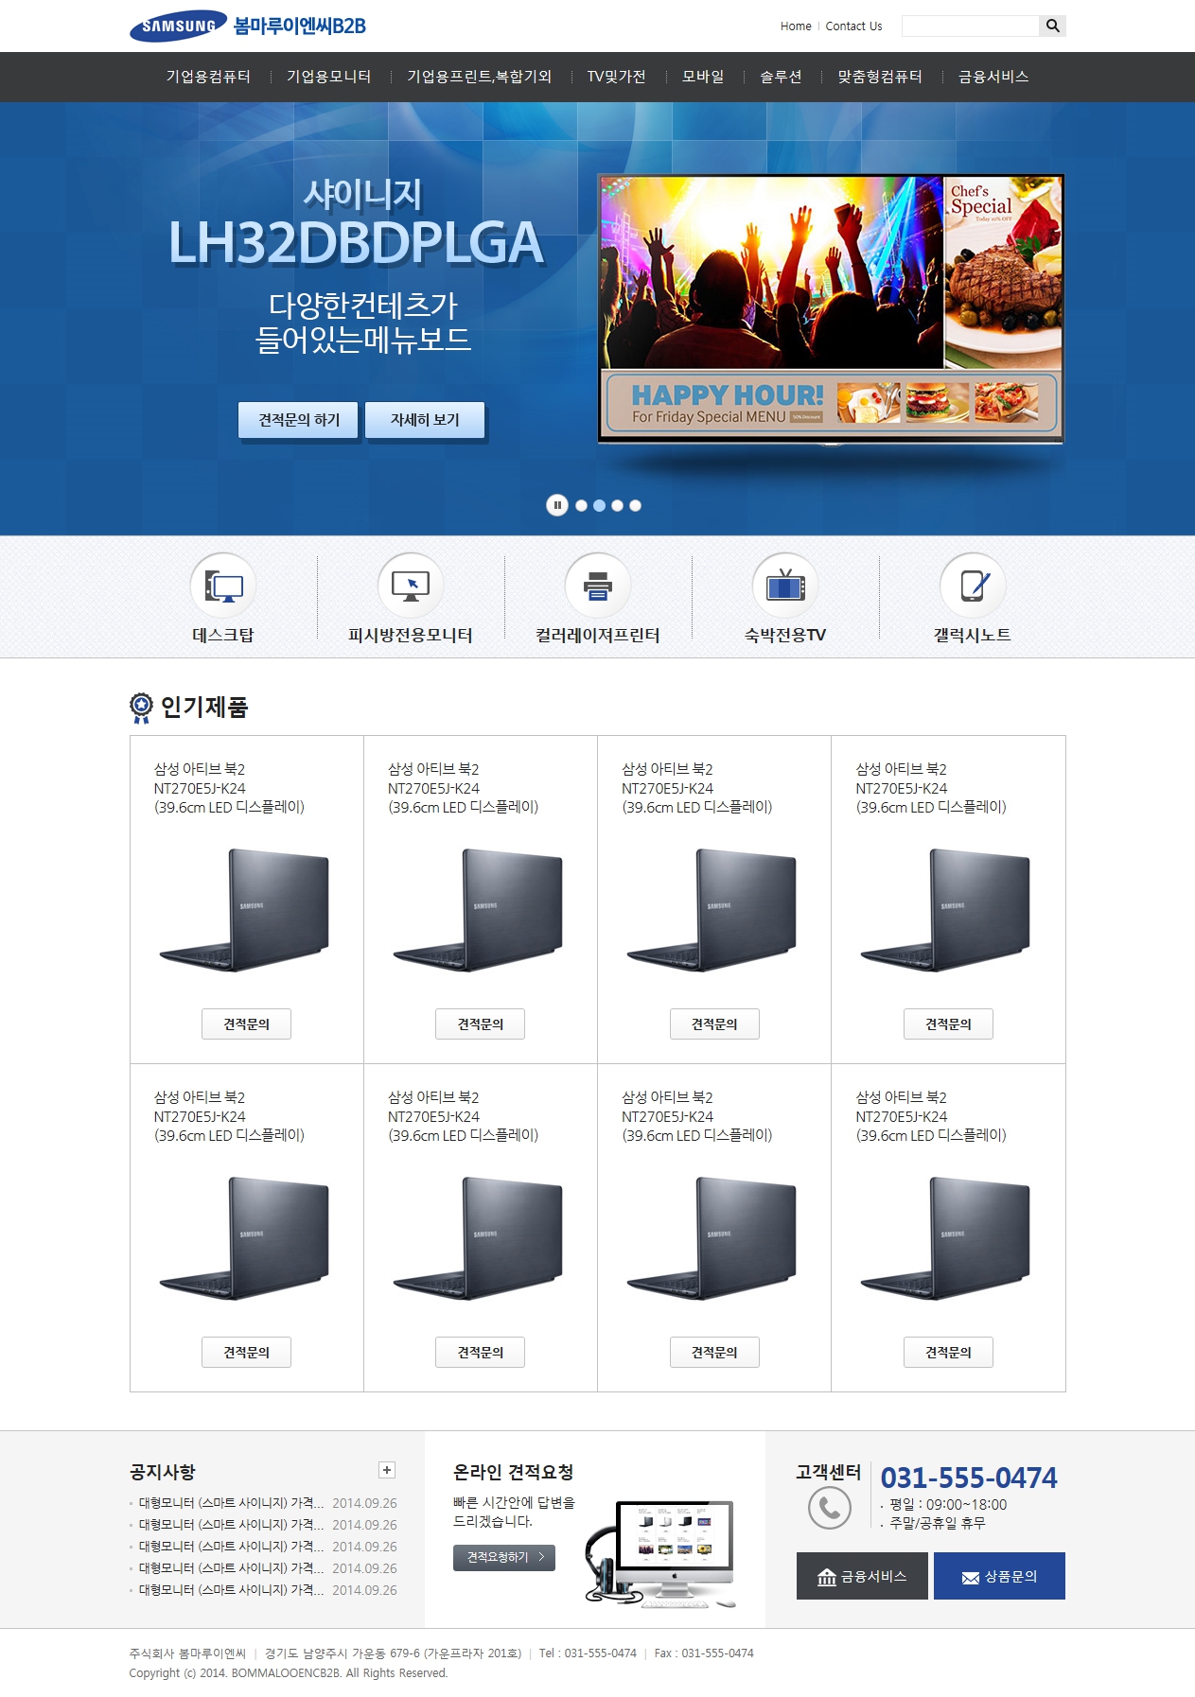The image size is (1195, 1697).
Task: Open 솔루션 menu
Action: click(781, 77)
